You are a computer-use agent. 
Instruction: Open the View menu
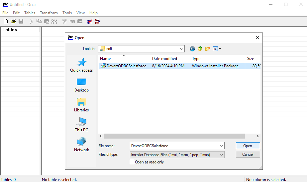click(80, 13)
